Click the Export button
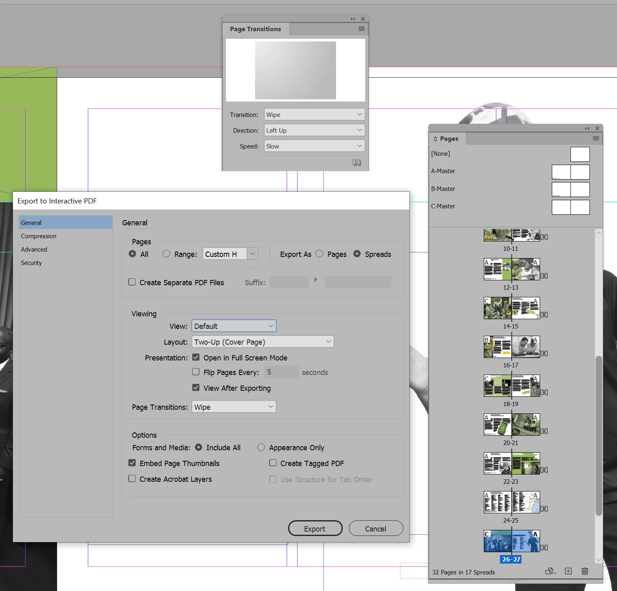 tap(315, 528)
